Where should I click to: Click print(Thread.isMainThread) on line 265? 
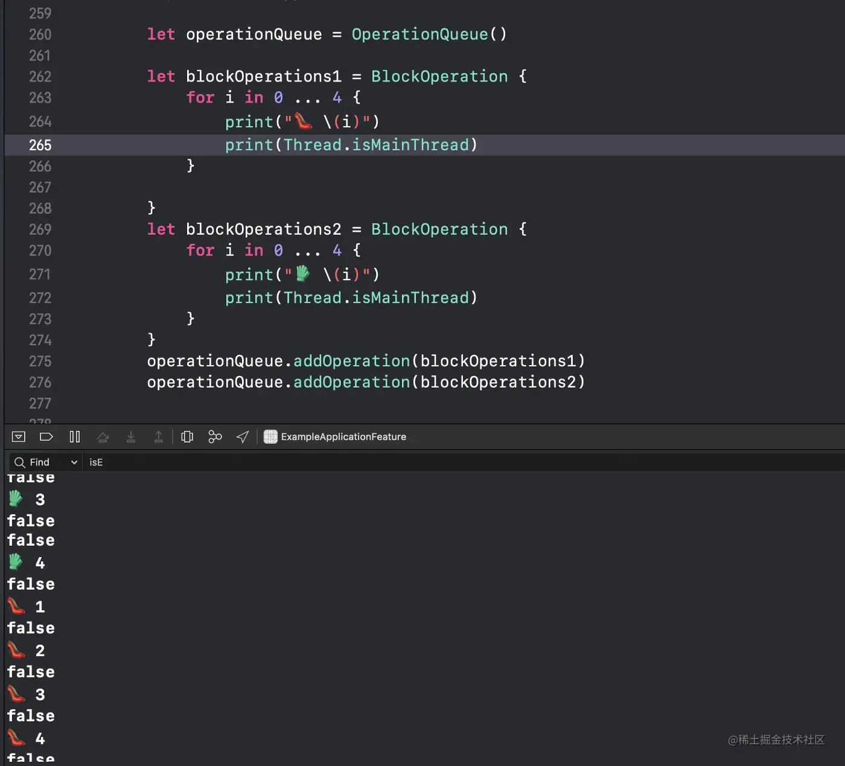click(x=351, y=145)
